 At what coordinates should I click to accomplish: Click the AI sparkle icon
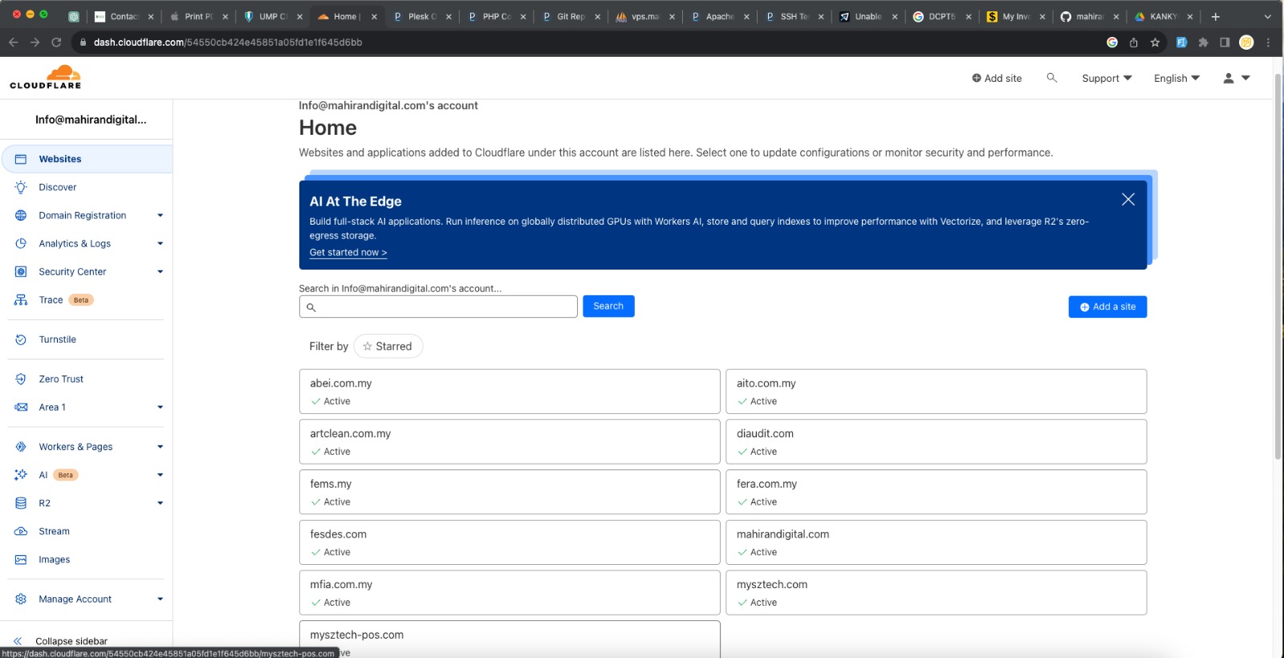21,474
